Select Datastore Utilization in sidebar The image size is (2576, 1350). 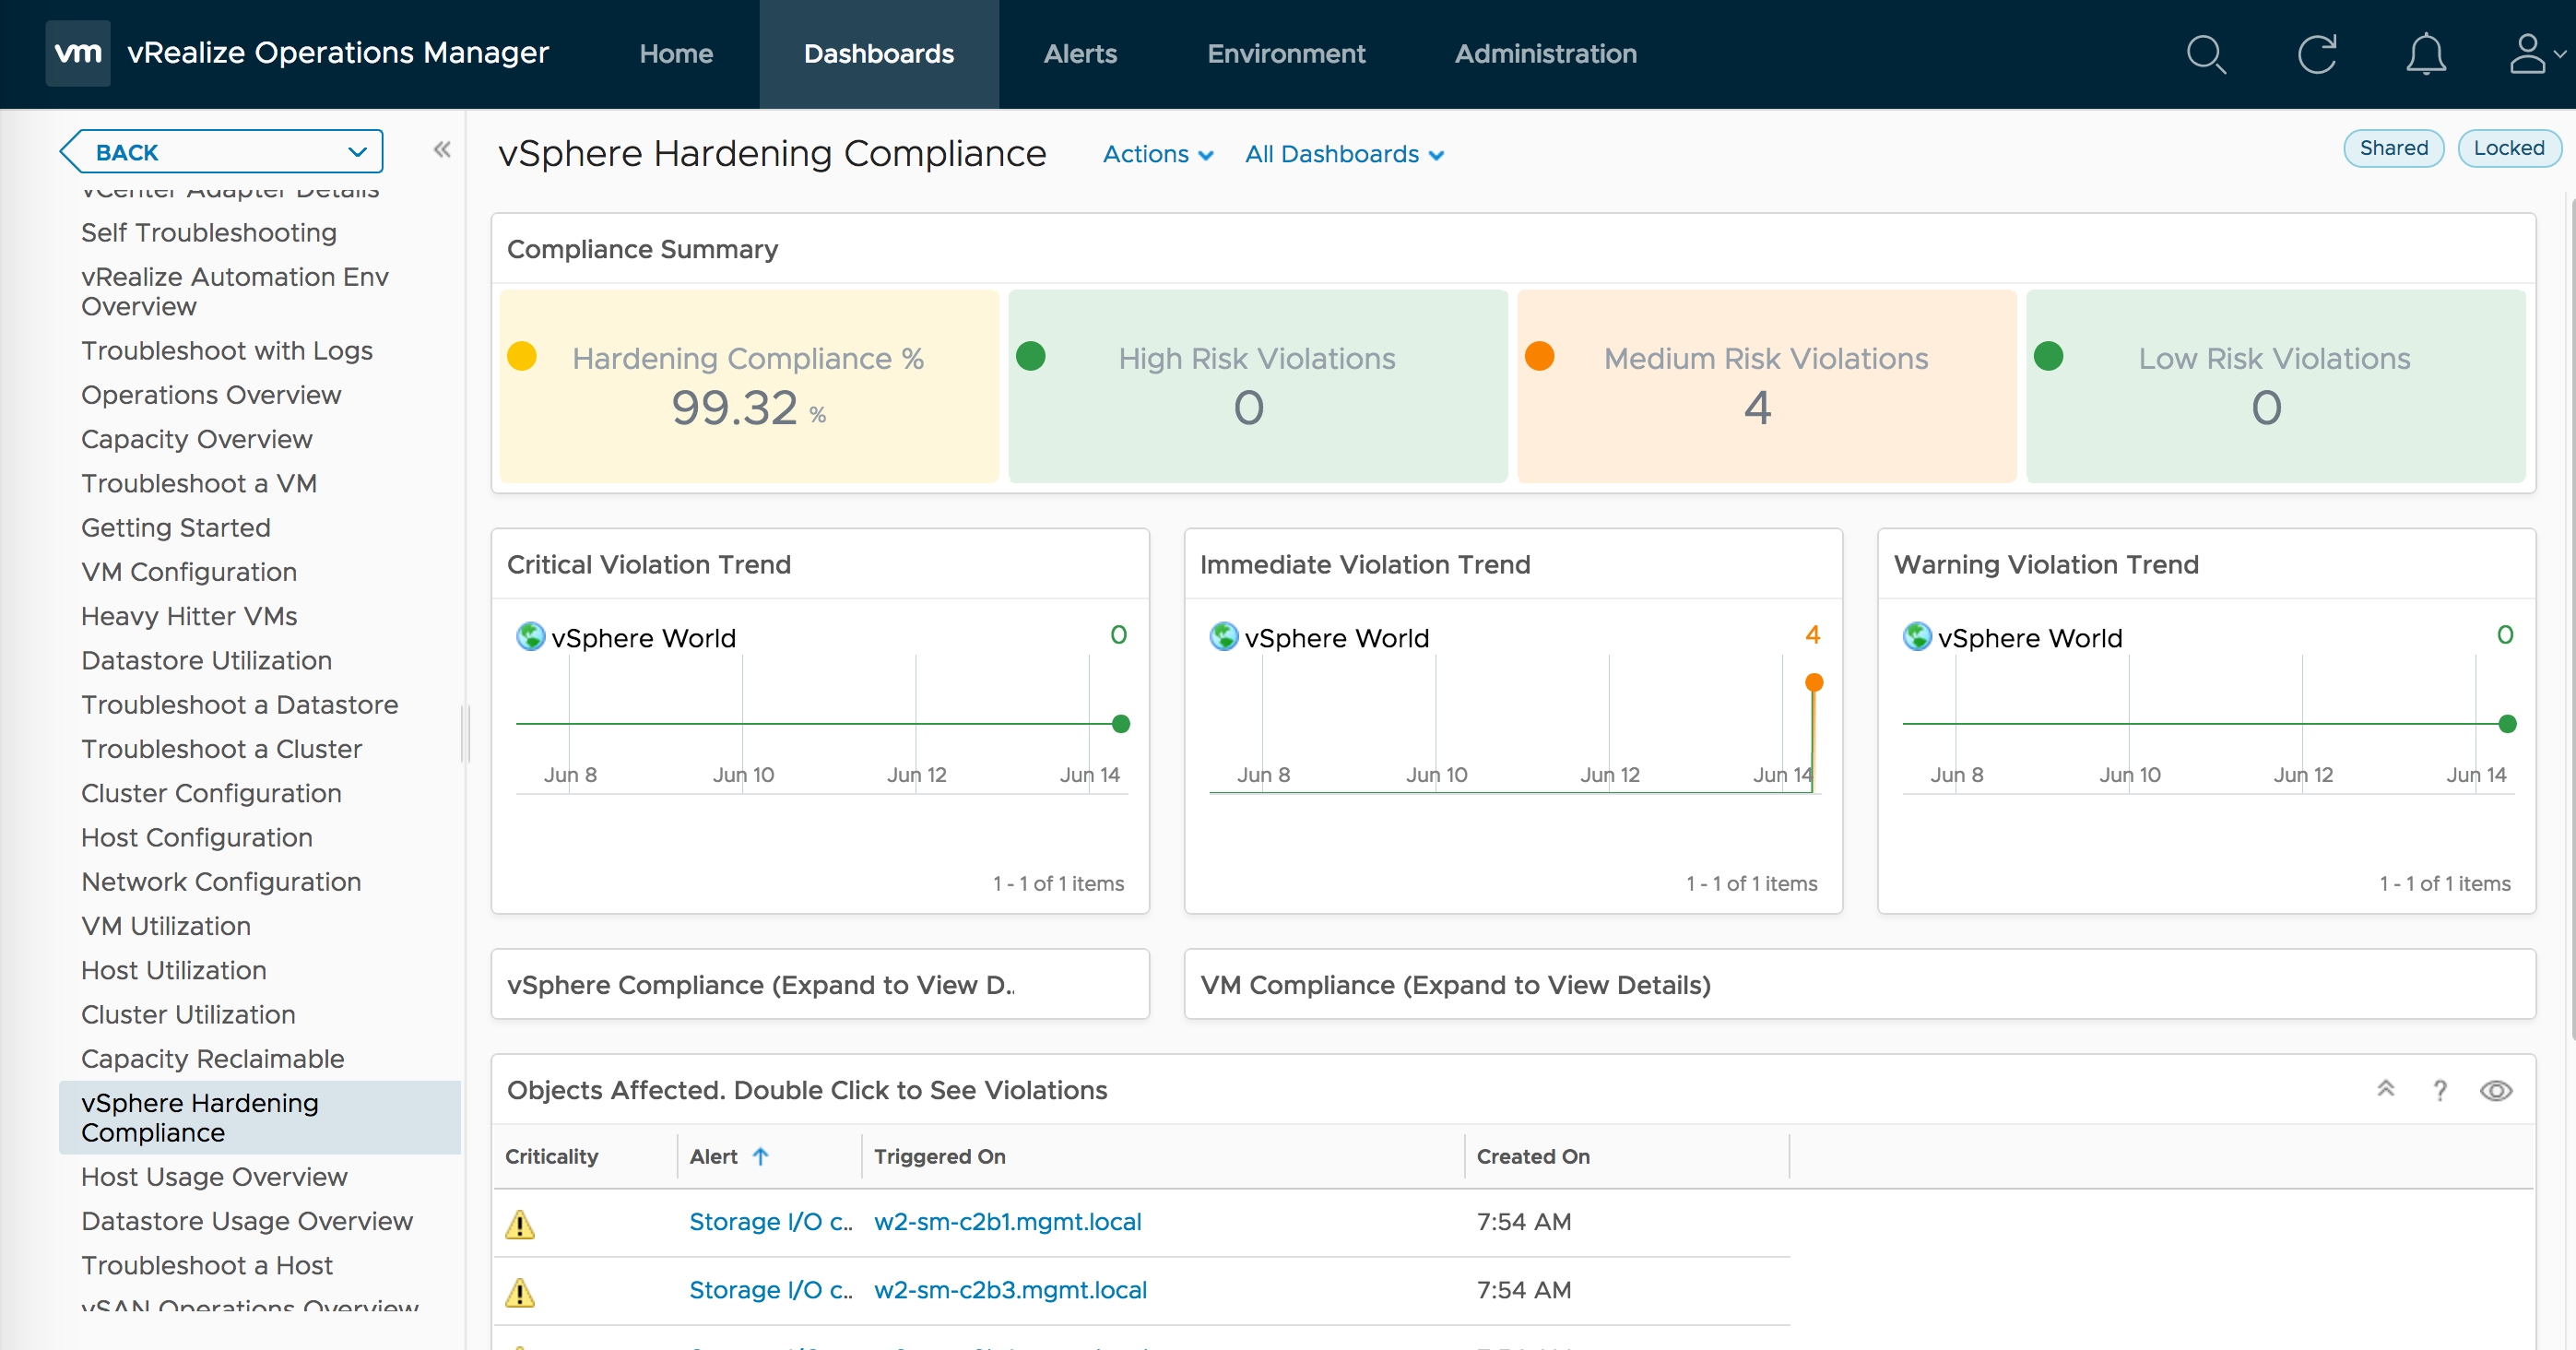click(206, 660)
